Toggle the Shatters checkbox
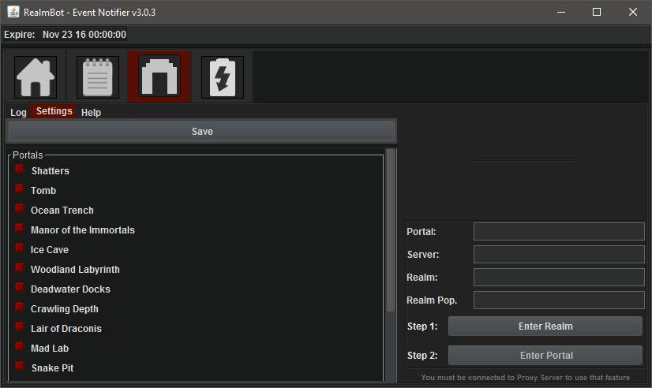The width and height of the screenshot is (652, 388). 20,169
